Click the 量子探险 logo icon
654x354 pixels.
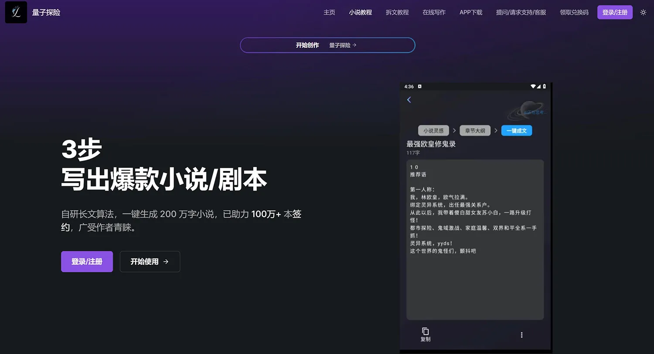pos(16,12)
